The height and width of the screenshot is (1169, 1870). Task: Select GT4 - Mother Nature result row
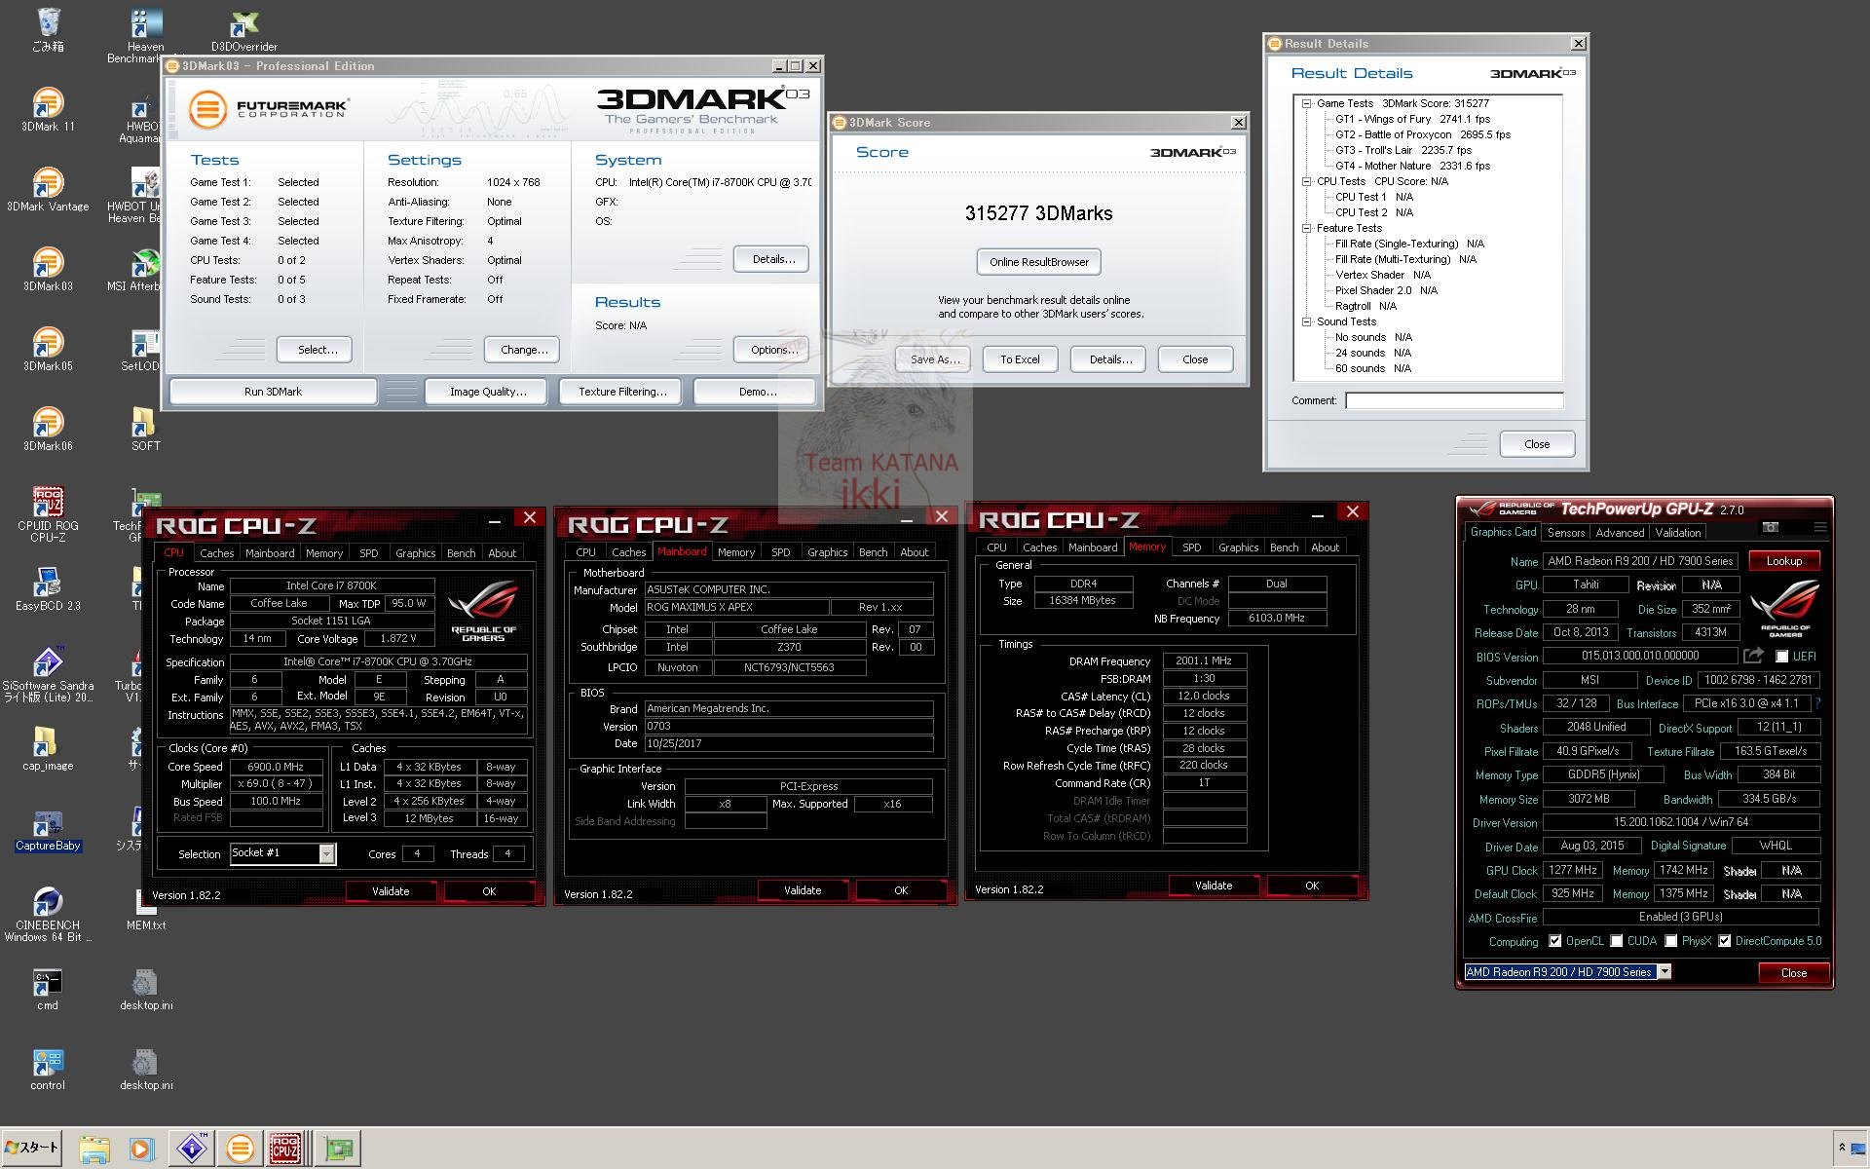click(x=1412, y=166)
